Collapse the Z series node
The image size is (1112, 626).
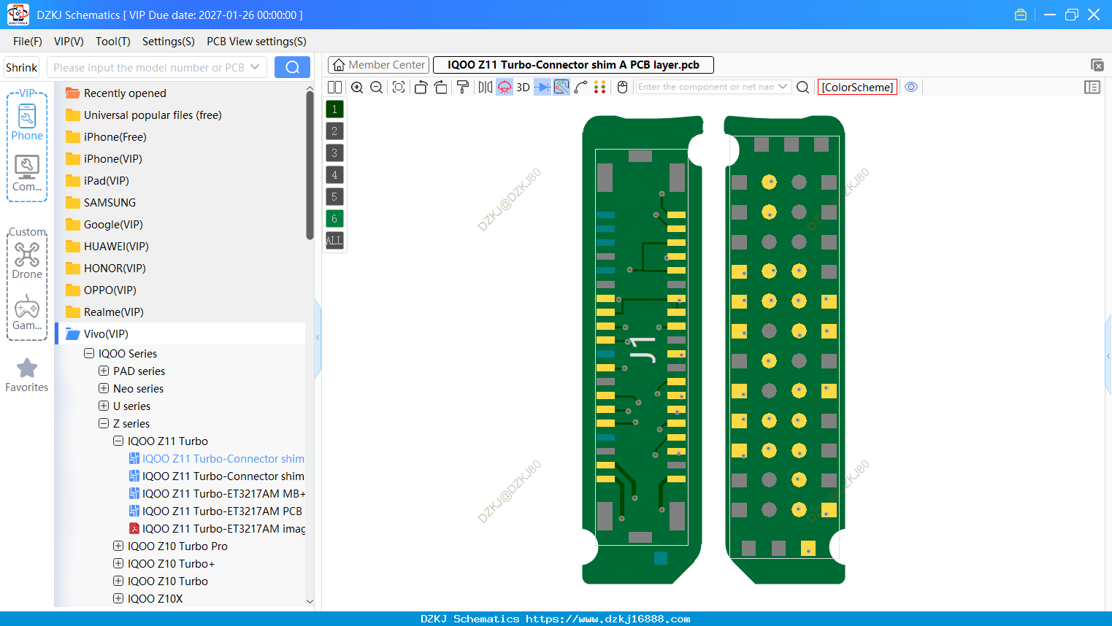[104, 423]
